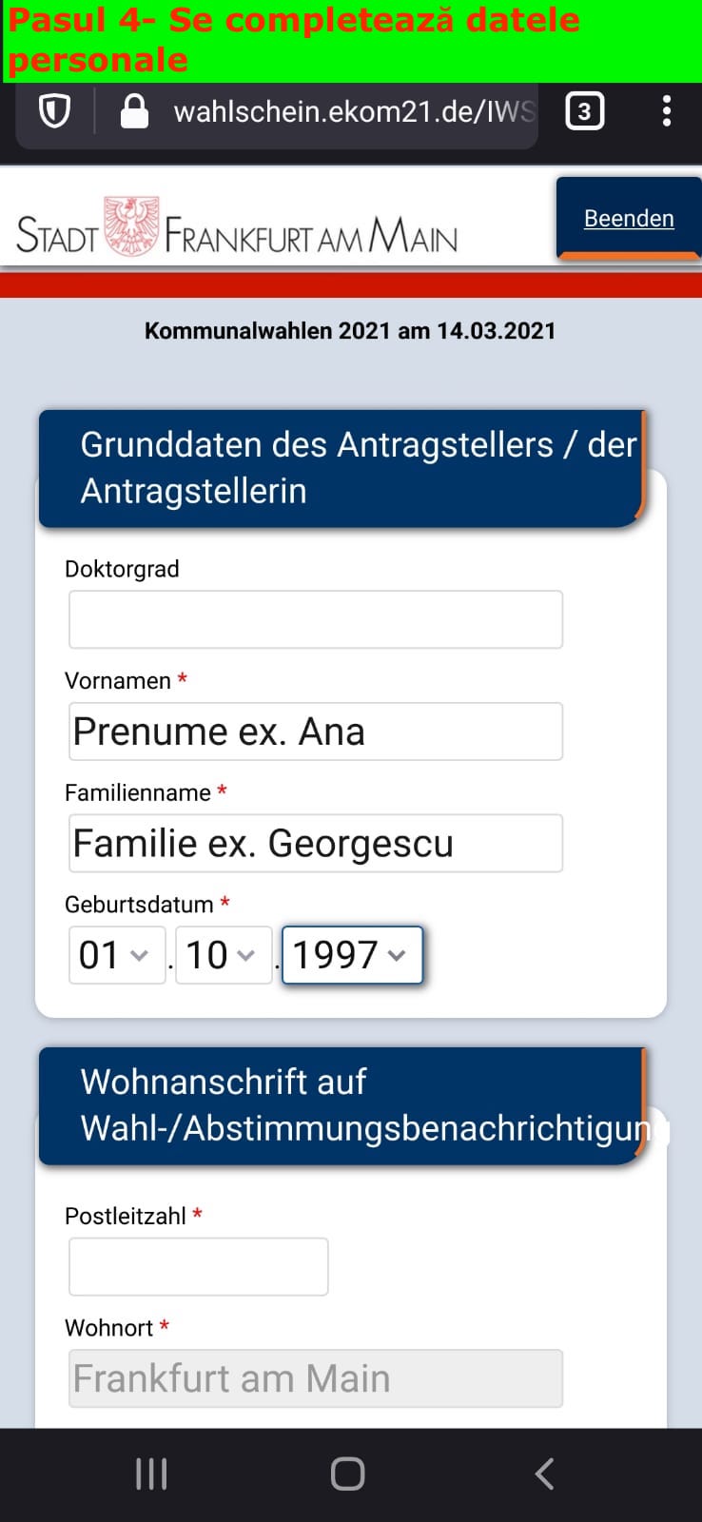The width and height of the screenshot is (702, 1522).
Task: Click the Beenden link
Action: 629,219
